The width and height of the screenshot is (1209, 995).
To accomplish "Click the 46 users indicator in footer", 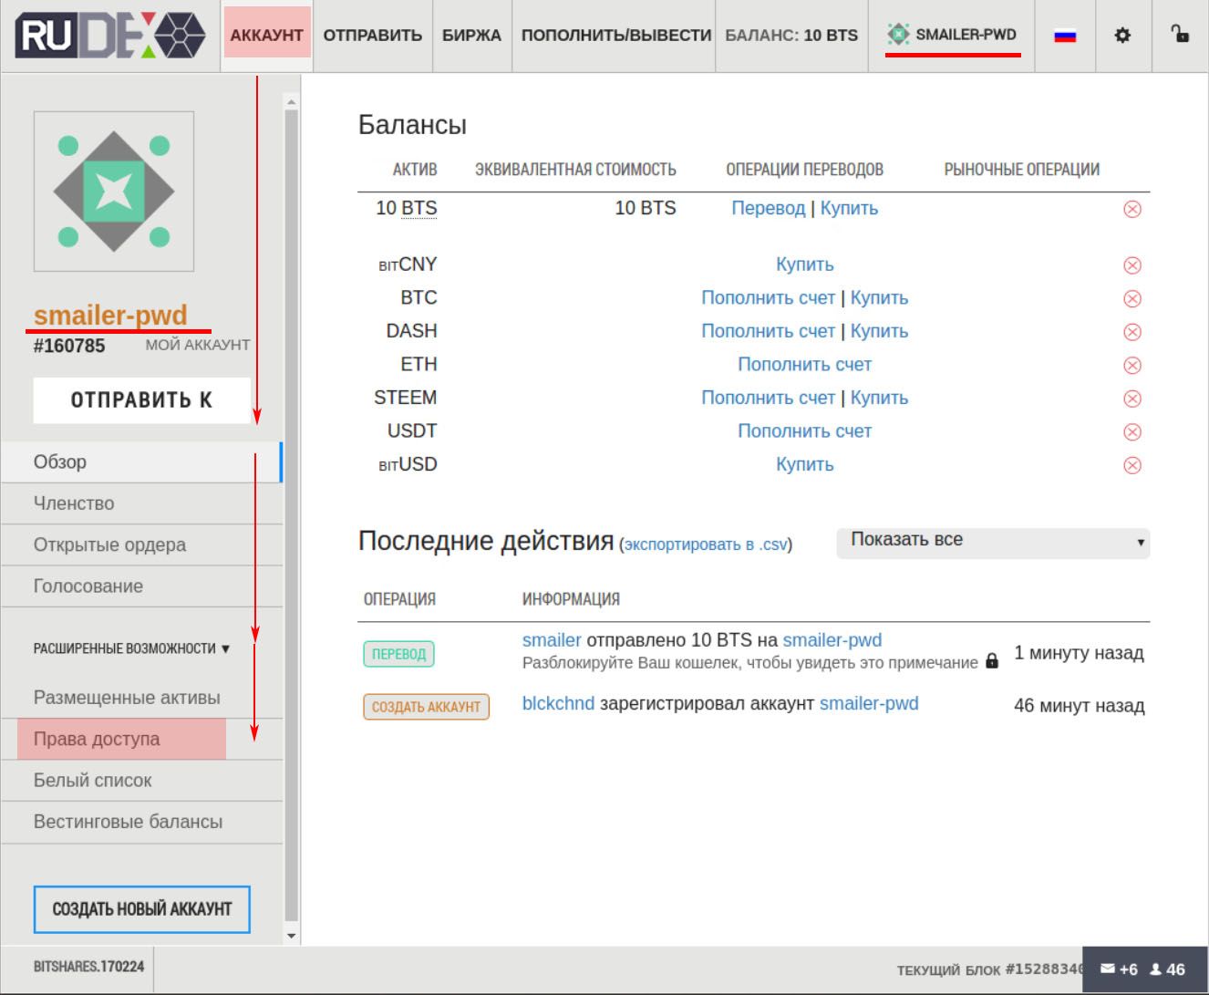I will coord(1168,969).
